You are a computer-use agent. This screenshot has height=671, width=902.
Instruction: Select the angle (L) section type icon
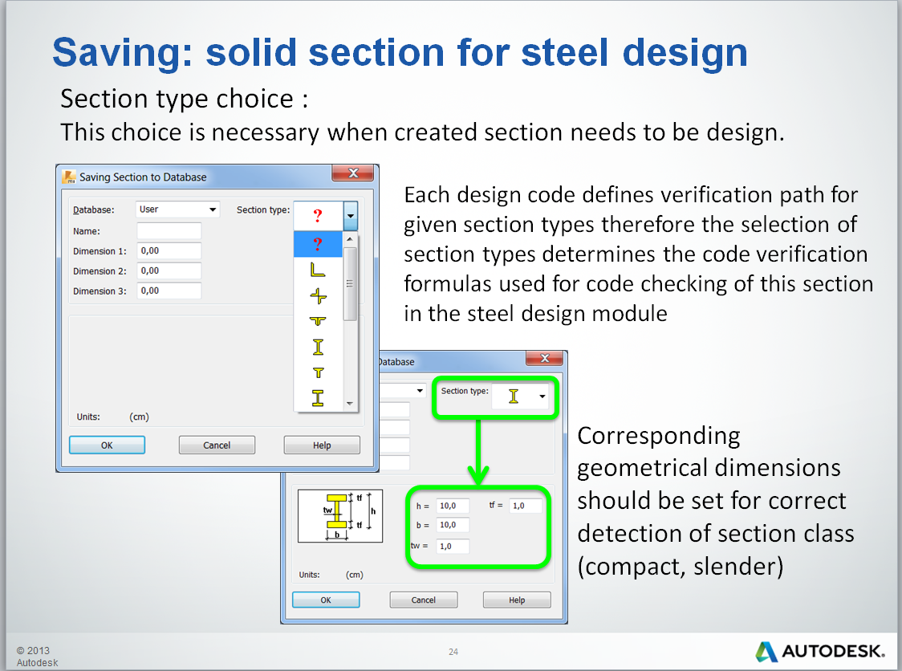click(319, 270)
